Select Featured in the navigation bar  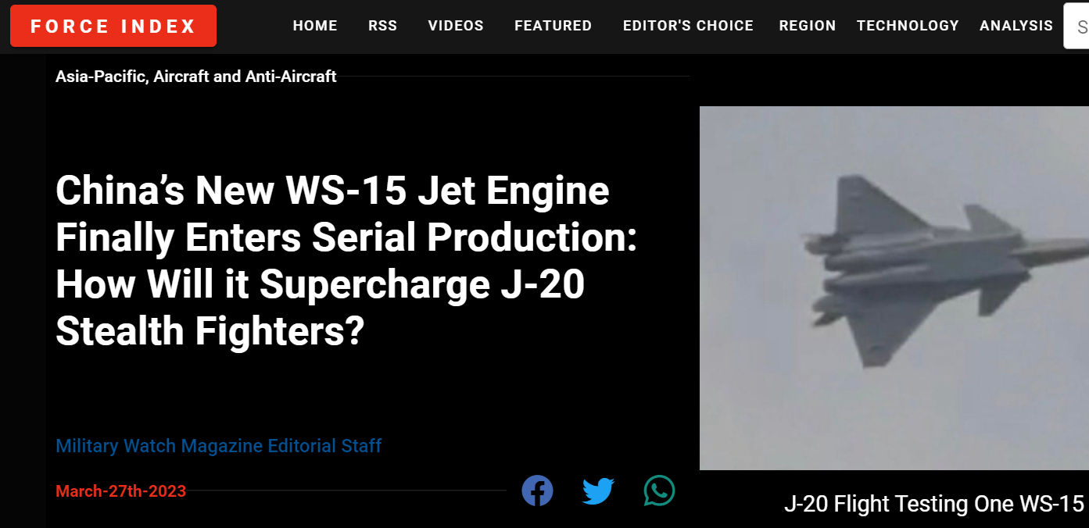(x=553, y=26)
